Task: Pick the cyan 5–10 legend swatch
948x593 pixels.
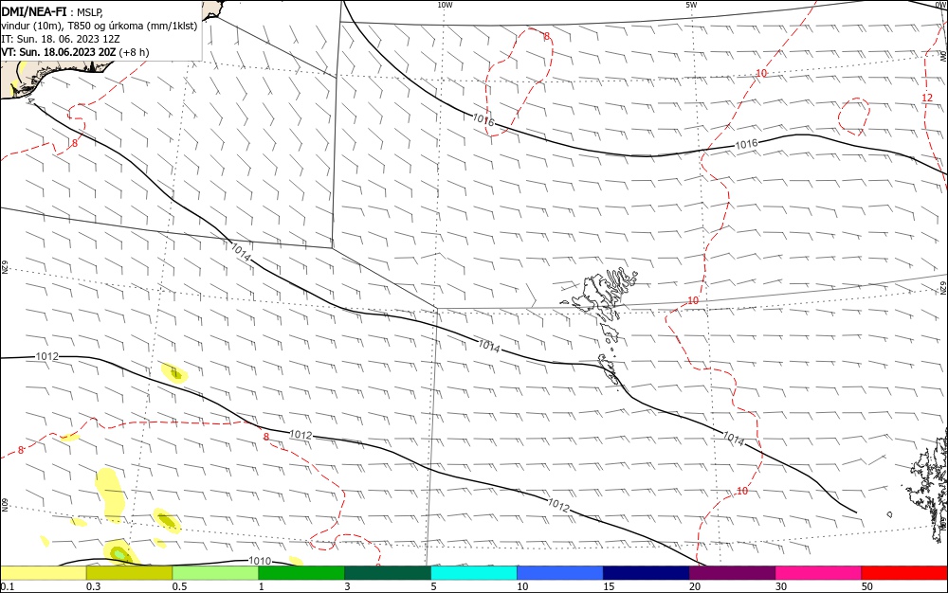Action: click(474, 573)
